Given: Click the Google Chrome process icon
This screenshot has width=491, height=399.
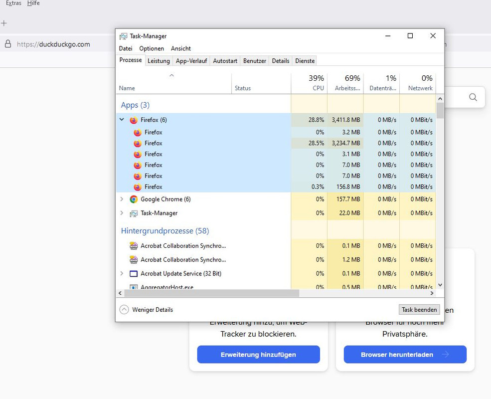Looking at the screenshot, I should 134,199.
